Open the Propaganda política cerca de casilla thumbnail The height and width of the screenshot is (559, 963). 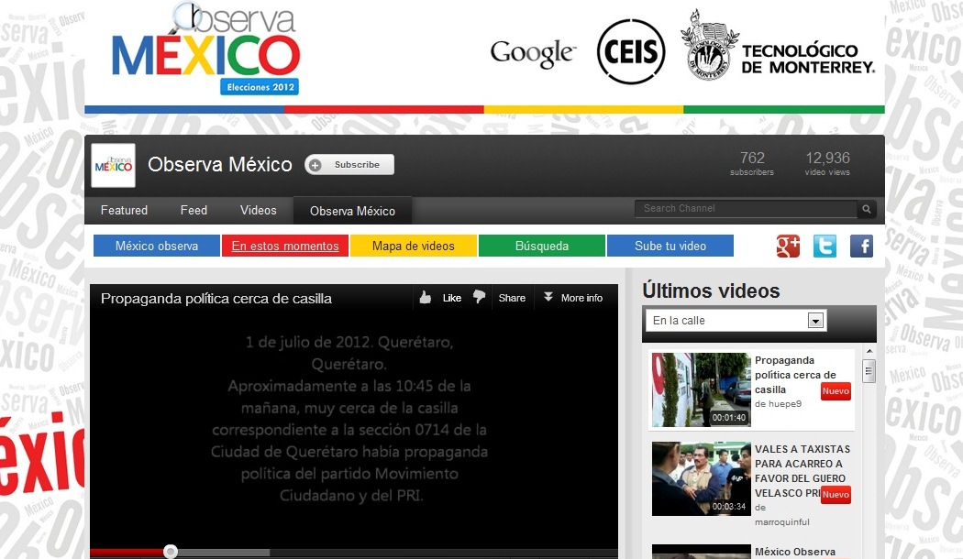(x=701, y=389)
